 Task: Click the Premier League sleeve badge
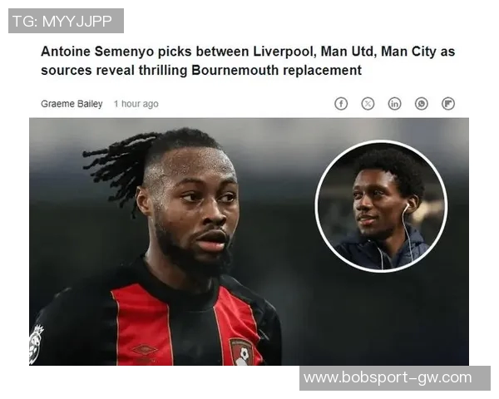(x=36, y=344)
